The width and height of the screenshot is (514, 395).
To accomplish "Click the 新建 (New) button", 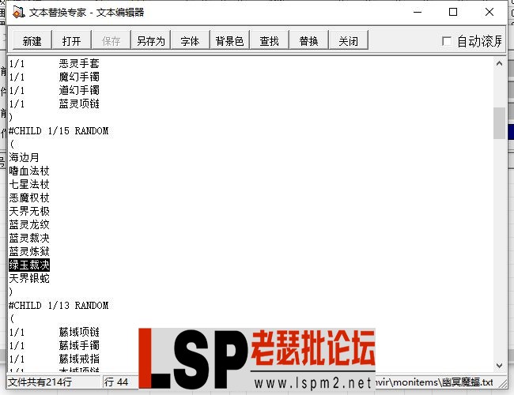I will (x=32, y=40).
